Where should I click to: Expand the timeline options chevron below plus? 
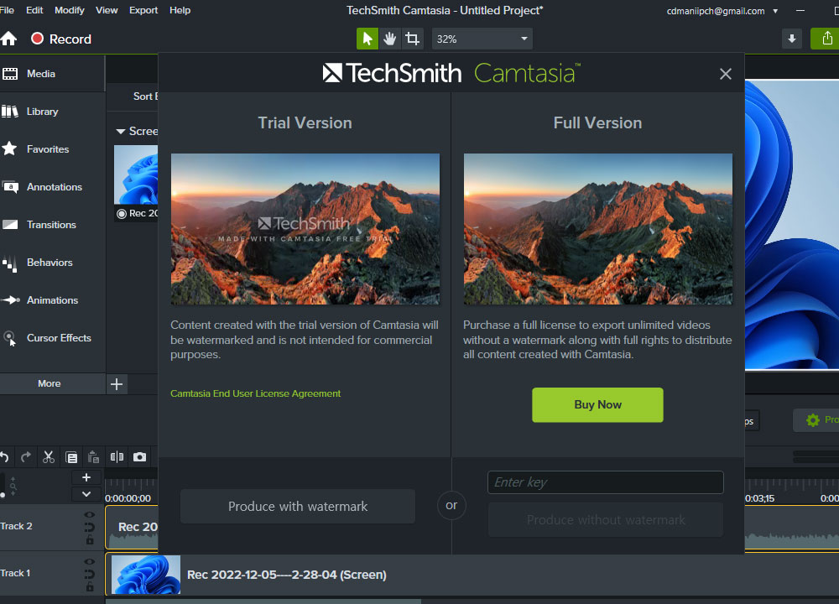(86, 494)
